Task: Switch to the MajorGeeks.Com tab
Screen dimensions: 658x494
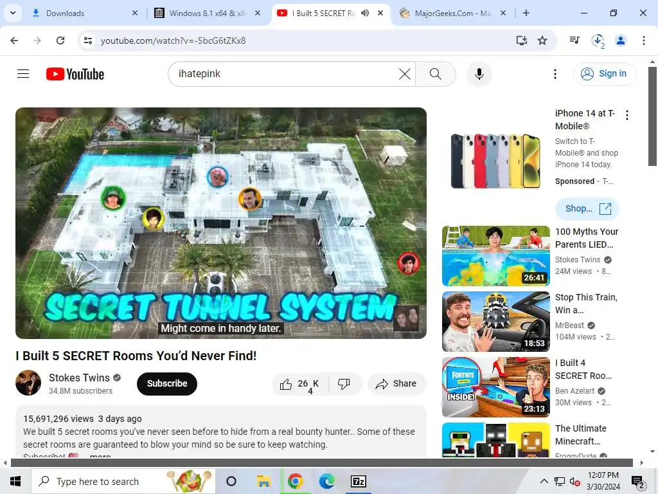Action: click(x=452, y=13)
